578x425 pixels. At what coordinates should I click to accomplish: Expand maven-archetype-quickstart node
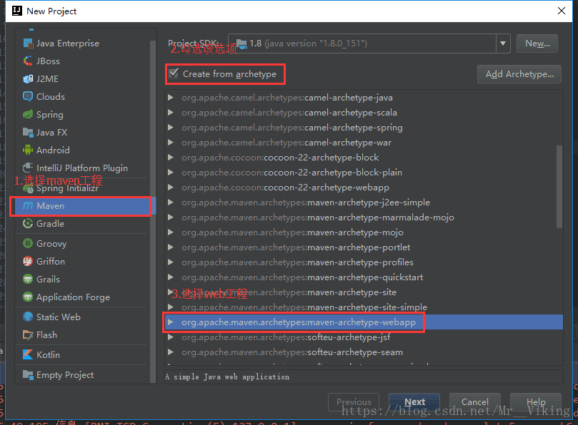click(x=171, y=277)
